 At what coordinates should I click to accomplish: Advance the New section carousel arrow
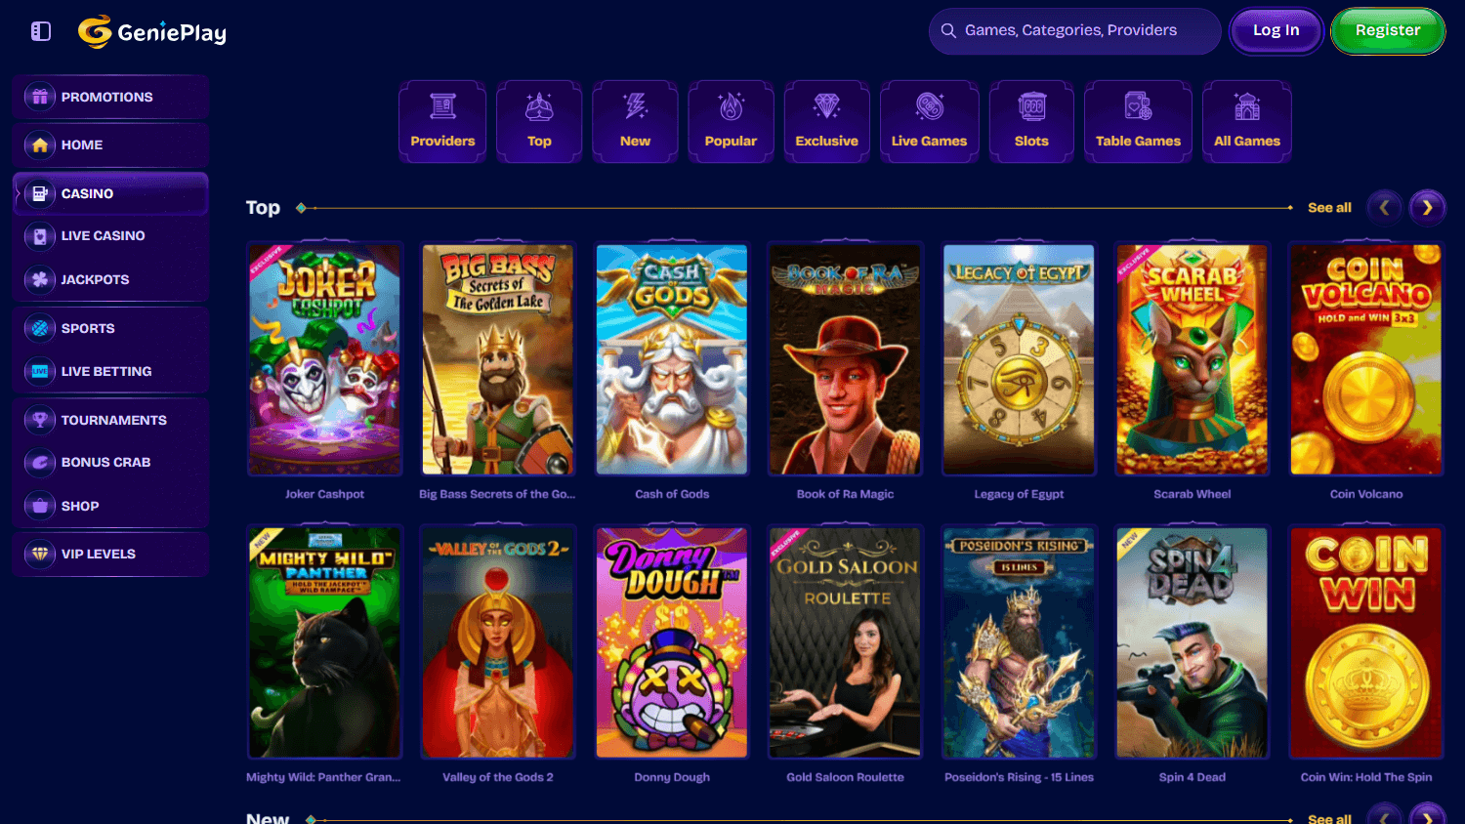pyautogui.click(x=1428, y=816)
